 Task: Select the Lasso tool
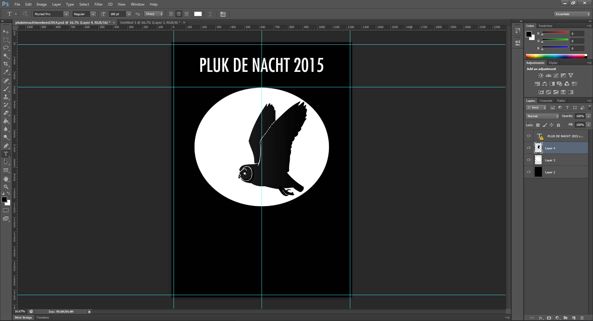(6, 48)
